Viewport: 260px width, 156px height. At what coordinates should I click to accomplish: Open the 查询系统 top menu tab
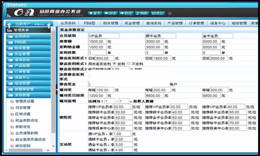coord(154,23)
